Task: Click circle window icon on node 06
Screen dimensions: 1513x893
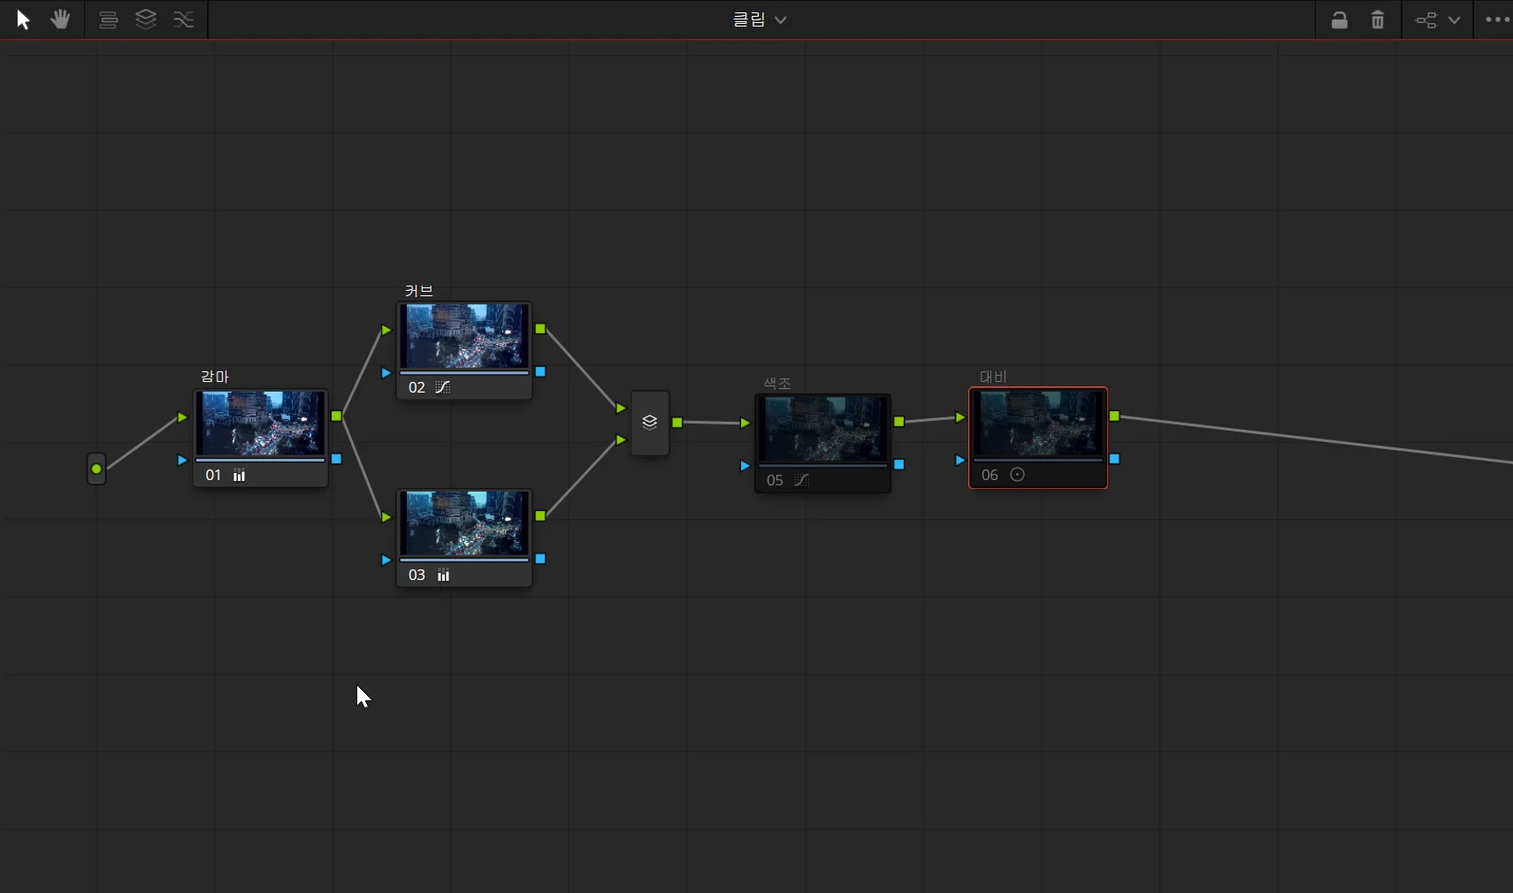Action: click(1017, 475)
